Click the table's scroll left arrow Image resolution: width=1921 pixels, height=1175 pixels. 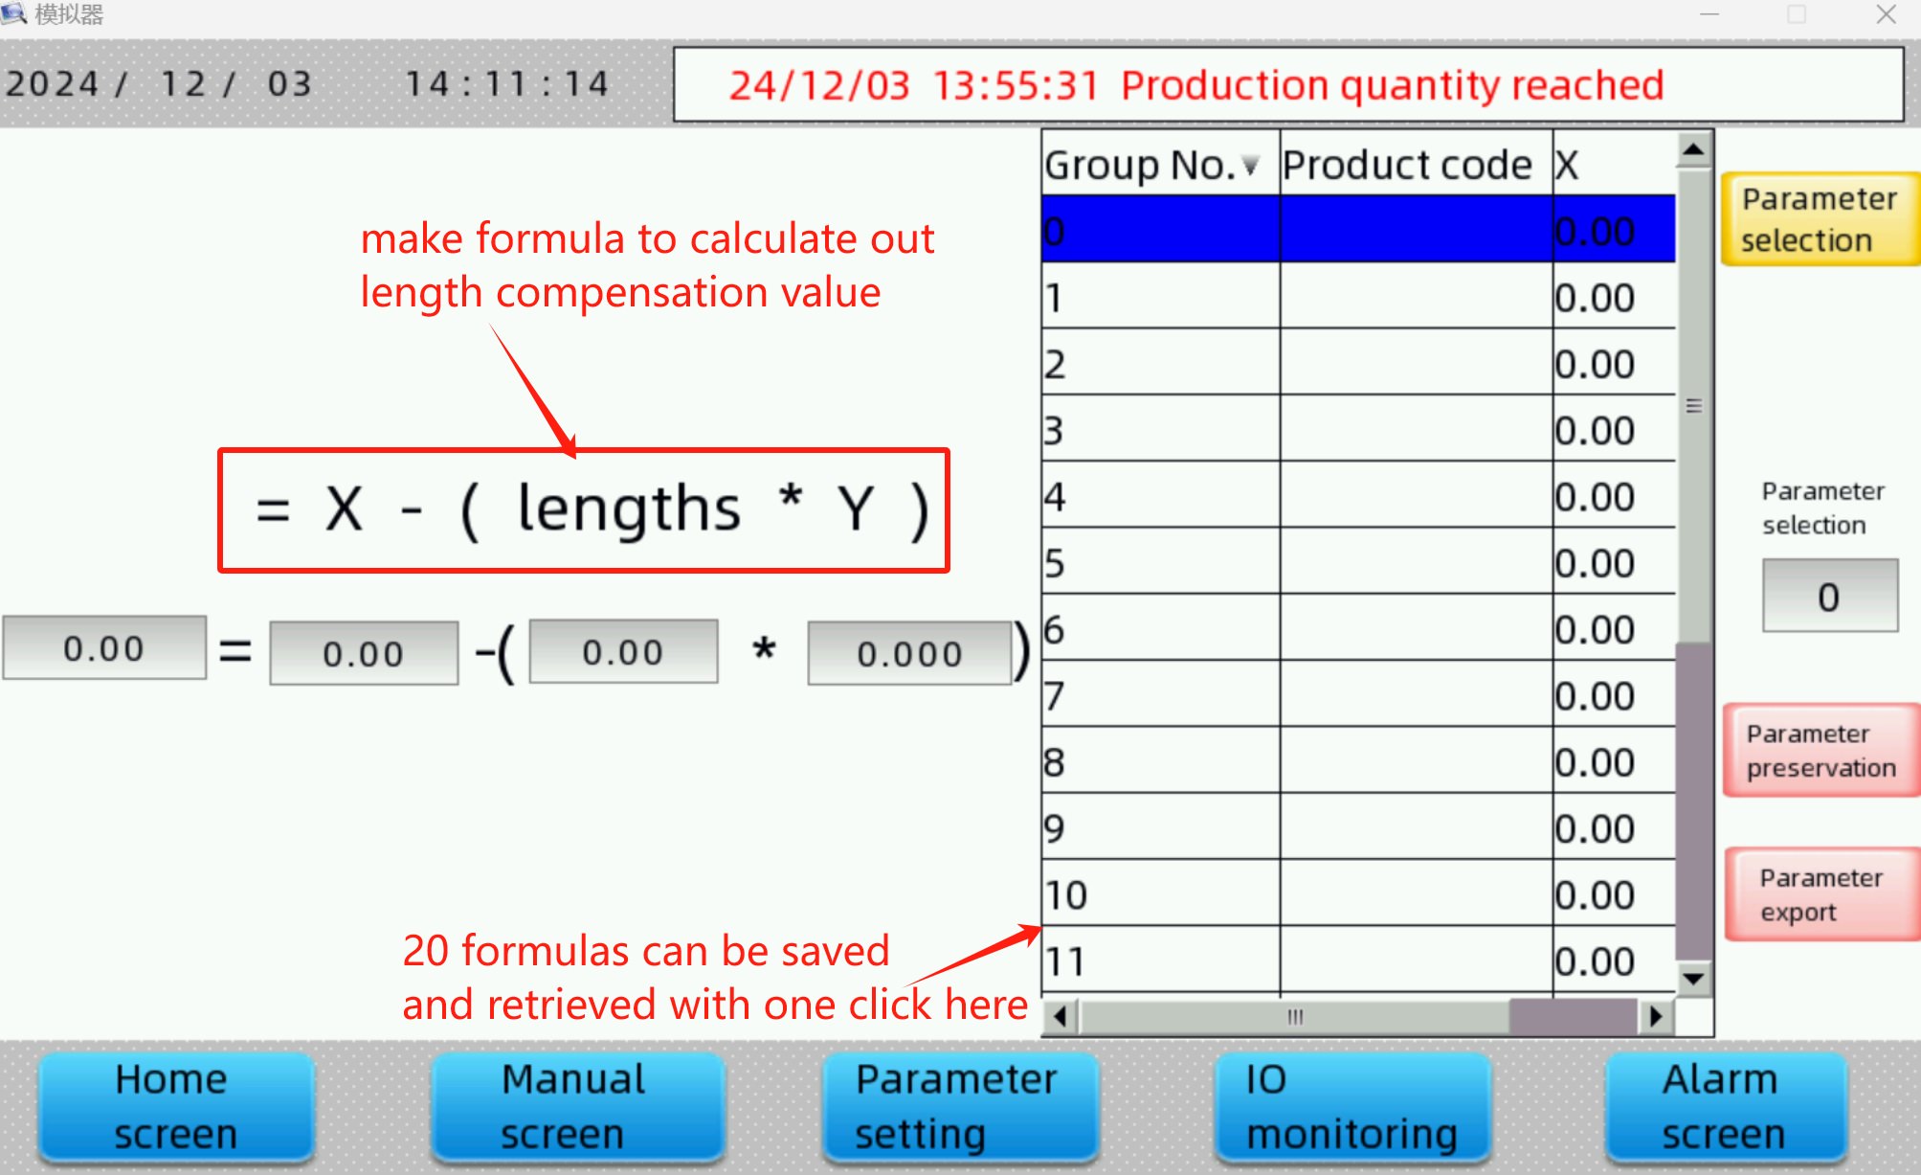[1061, 1016]
